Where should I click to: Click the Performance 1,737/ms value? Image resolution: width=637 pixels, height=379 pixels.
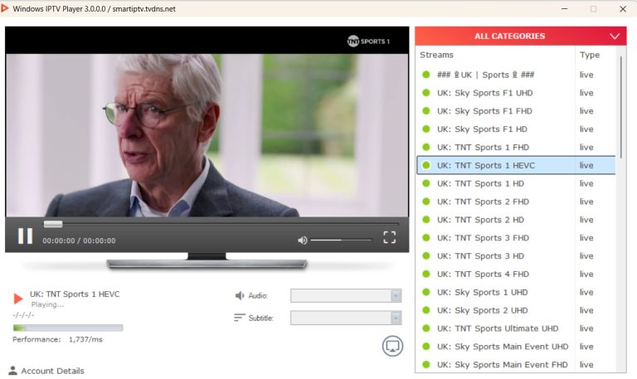coord(85,339)
